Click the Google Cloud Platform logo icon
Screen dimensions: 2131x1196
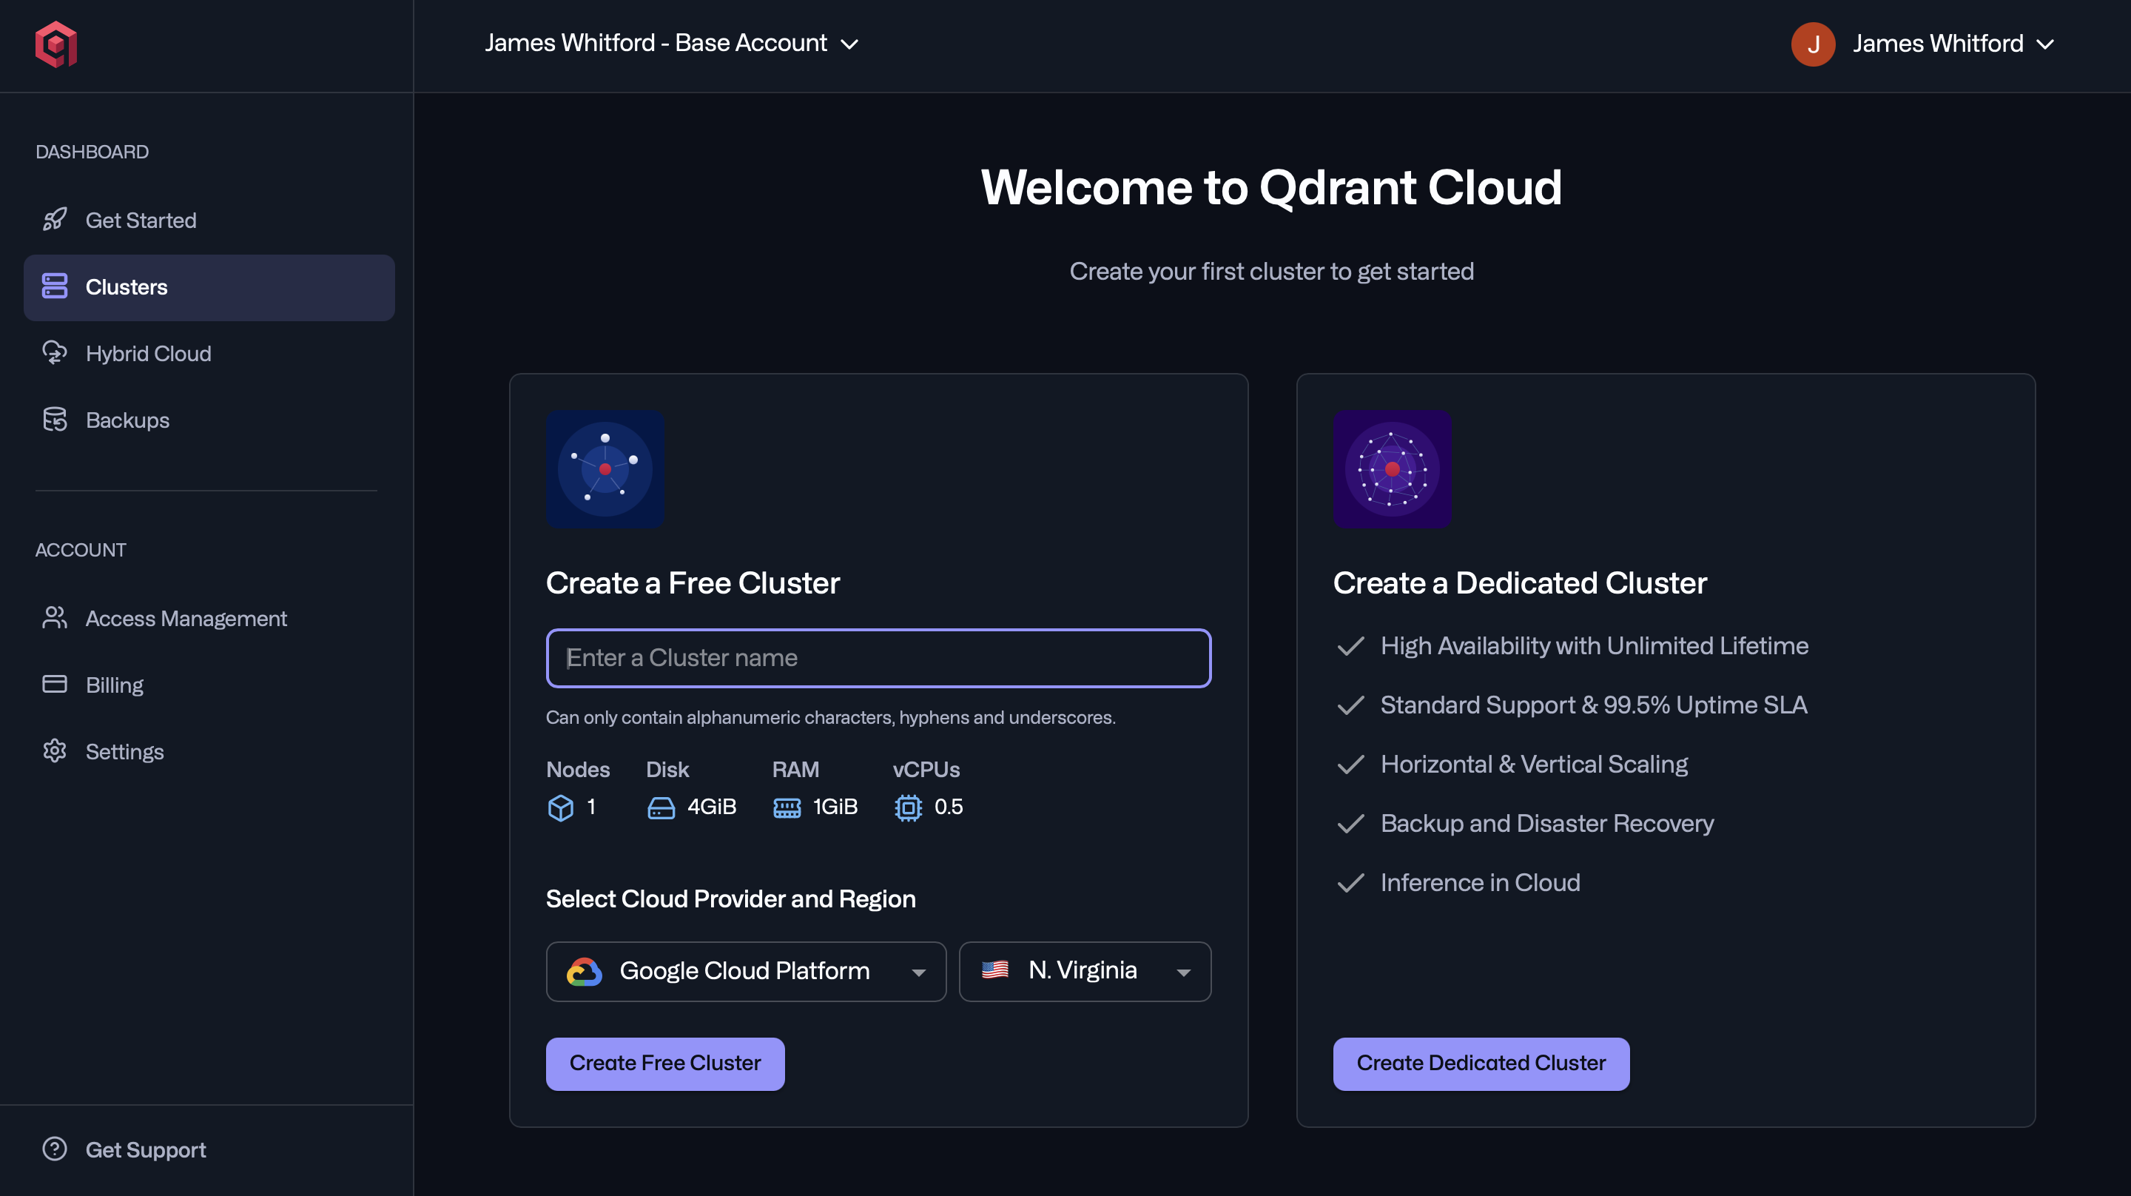click(585, 971)
